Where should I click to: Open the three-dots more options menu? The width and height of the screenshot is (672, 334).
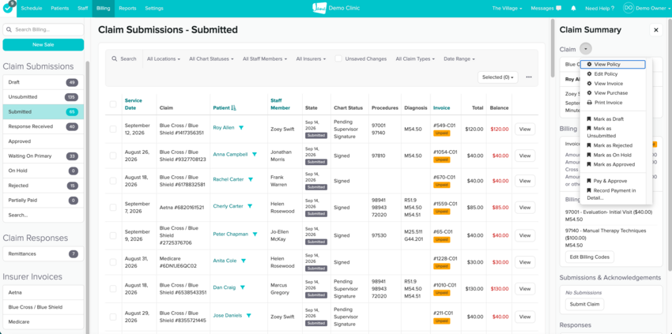tap(529, 77)
